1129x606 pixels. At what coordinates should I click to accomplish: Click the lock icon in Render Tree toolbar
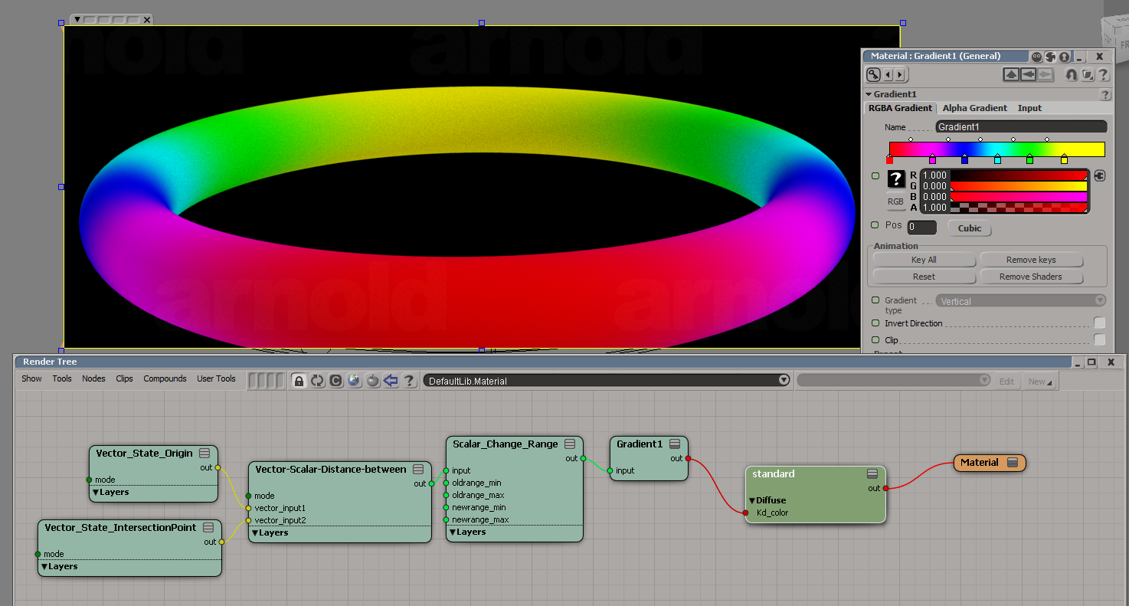tap(299, 381)
